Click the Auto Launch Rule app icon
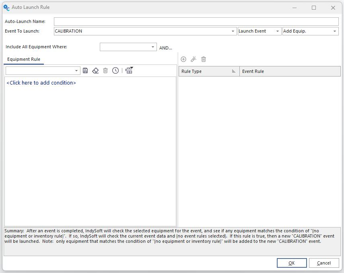The height and width of the screenshot is (273, 344). (6, 8)
